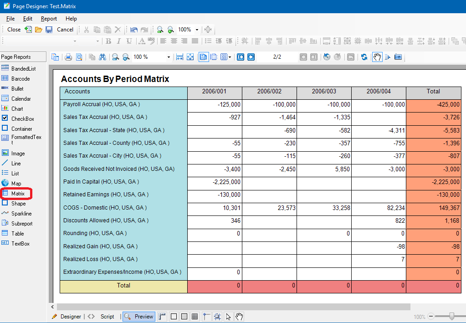Toggle the bottom bar arrow select tool
Viewport: 466px width, 323px height.
228,317
